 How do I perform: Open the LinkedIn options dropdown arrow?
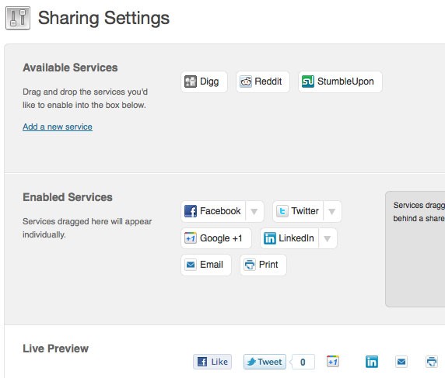(x=328, y=239)
